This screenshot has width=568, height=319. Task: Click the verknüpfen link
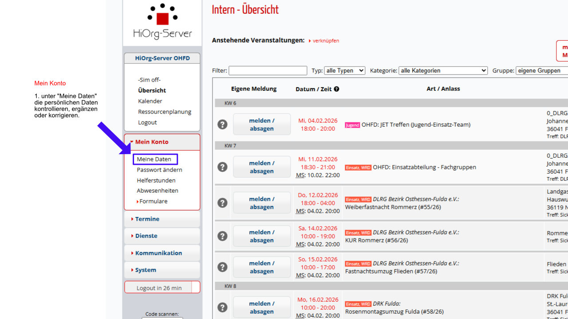[x=325, y=41]
